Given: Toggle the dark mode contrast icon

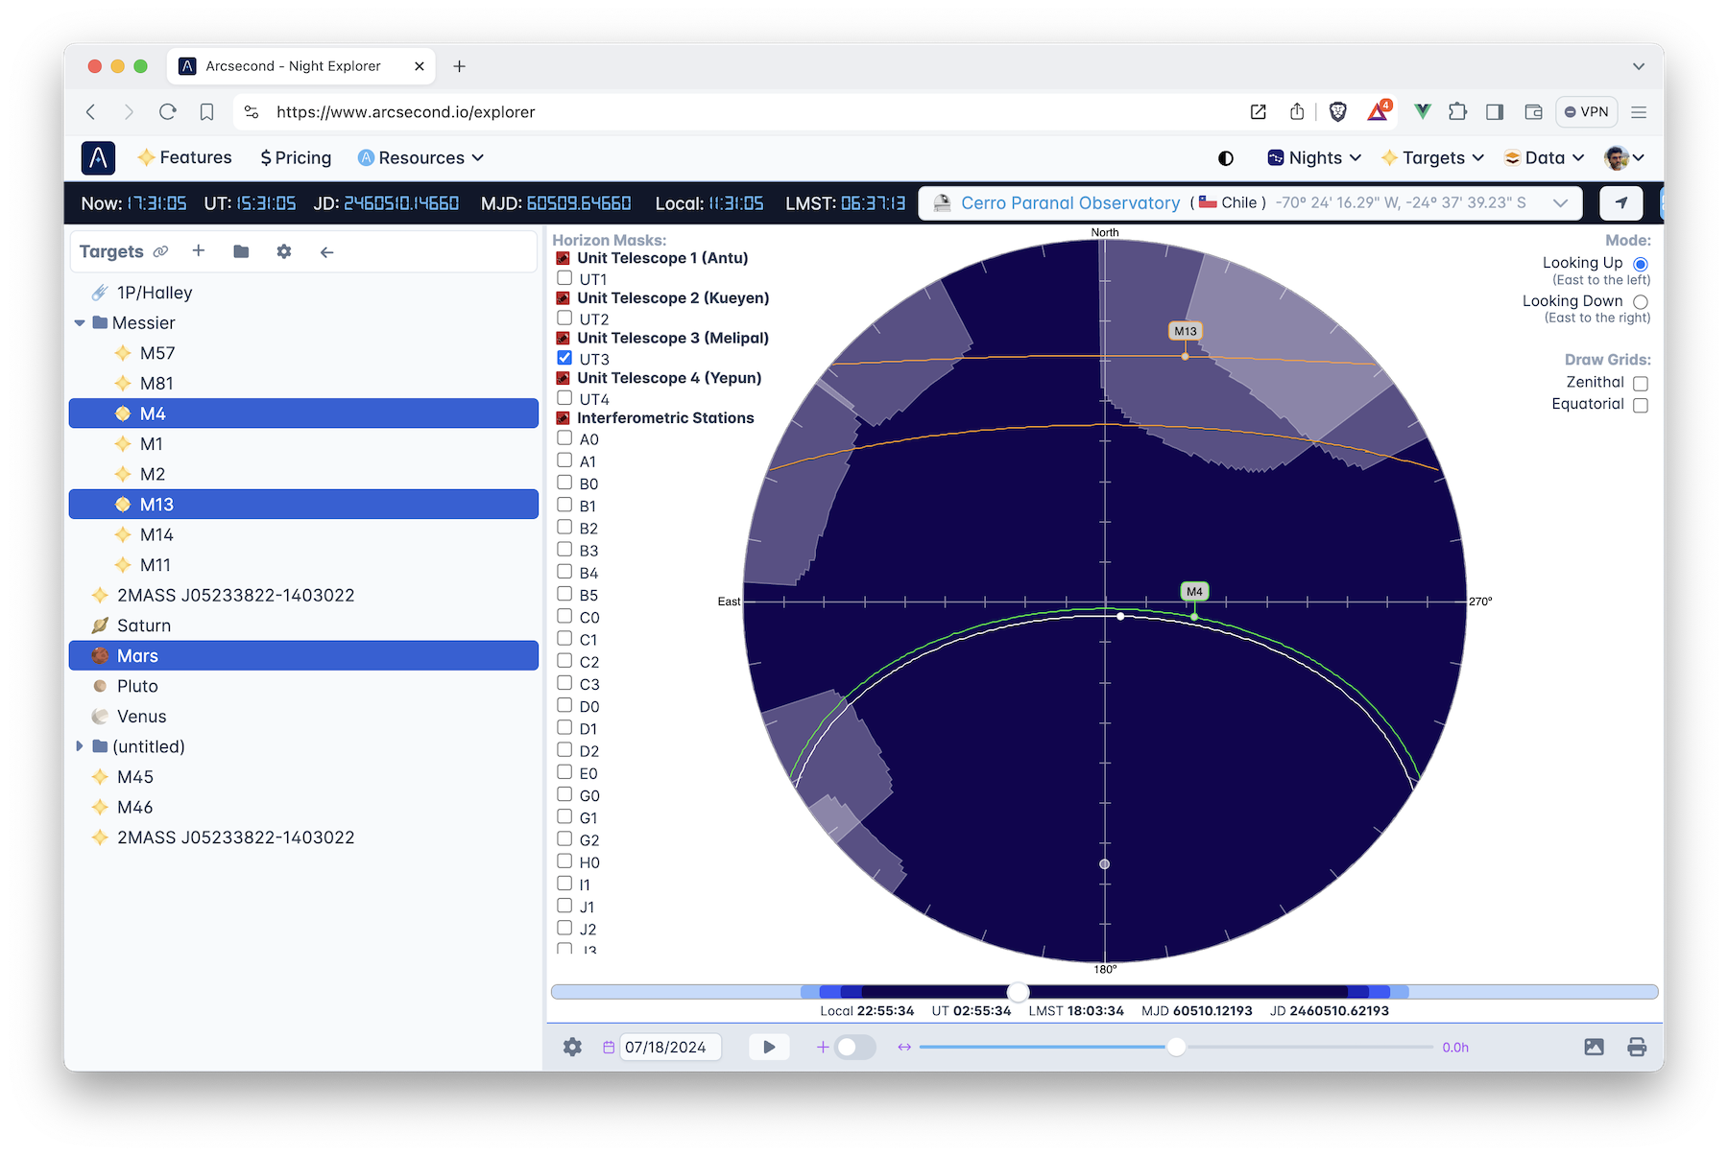Looking at the screenshot, I should tap(1225, 158).
